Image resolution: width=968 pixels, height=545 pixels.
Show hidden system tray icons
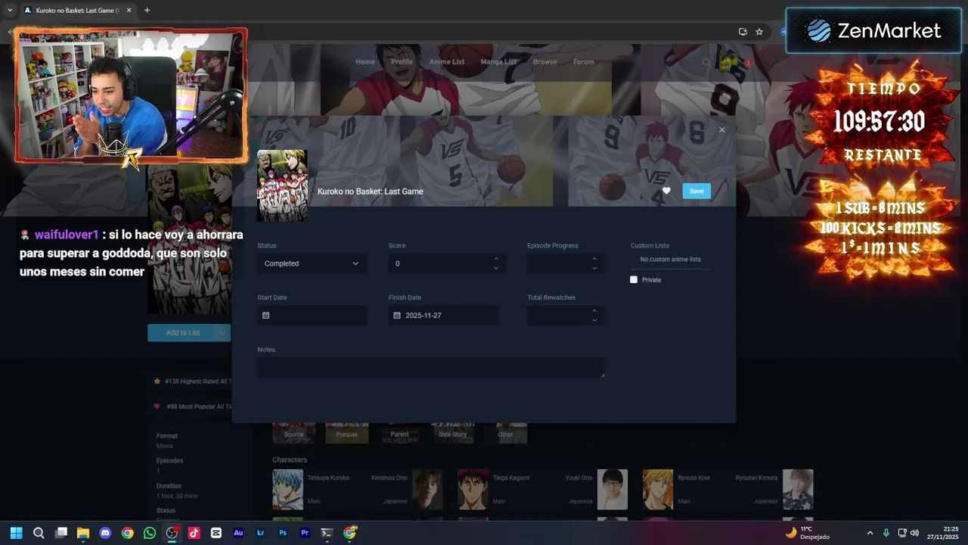click(x=870, y=533)
